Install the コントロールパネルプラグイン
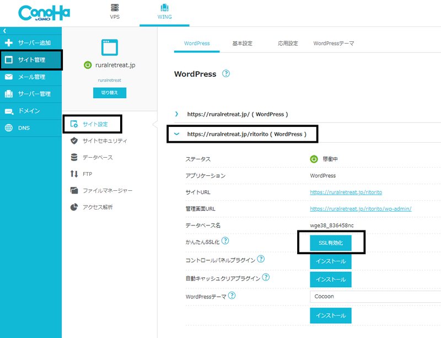The height and width of the screenshot is (338, 441). [x=331, y=261]
